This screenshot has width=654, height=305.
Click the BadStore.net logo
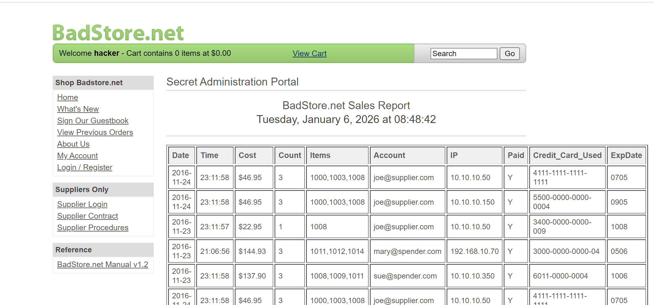[118, 33]
